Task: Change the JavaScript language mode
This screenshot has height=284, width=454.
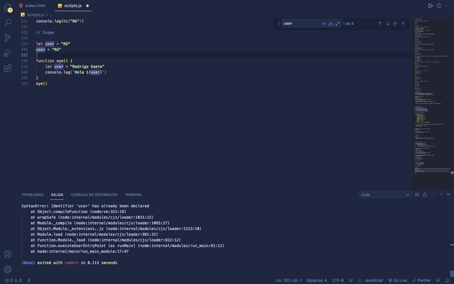Action: (x=373, y=280)
